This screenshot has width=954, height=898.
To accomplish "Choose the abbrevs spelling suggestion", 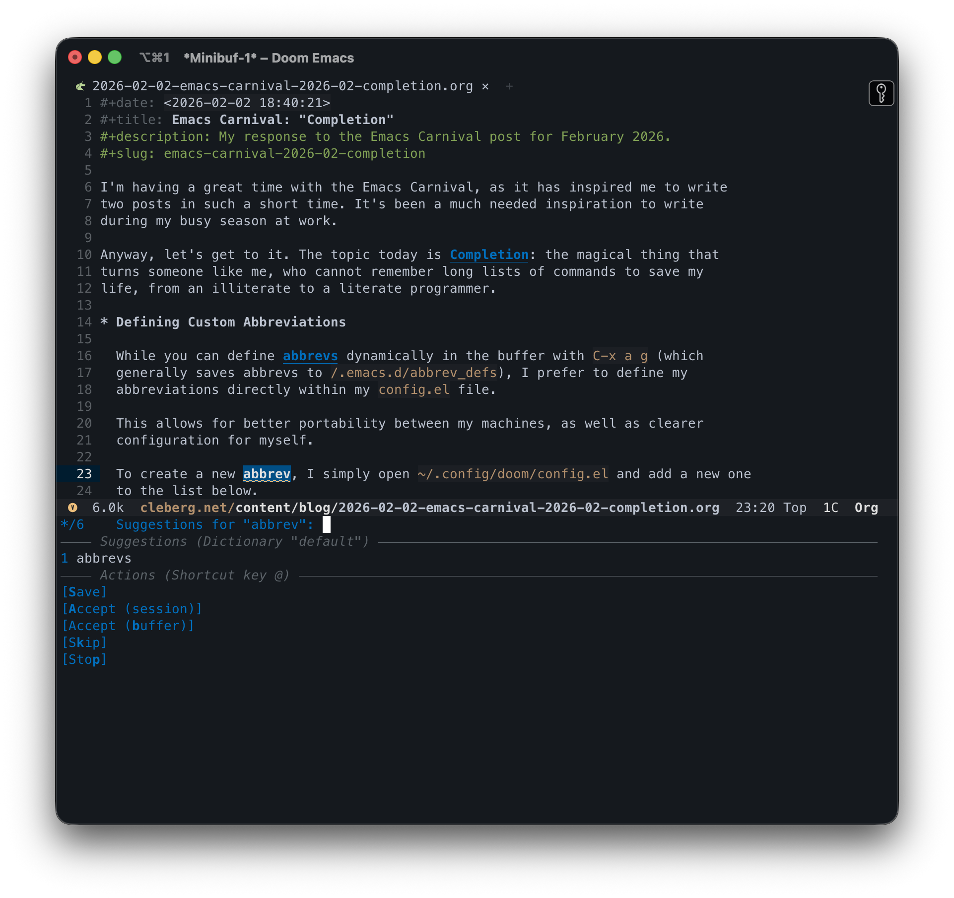I will click(103, 559).
